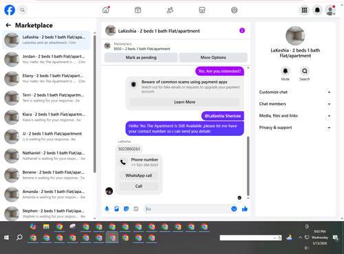Open LaKeshia conversation in list

(47, 40)
